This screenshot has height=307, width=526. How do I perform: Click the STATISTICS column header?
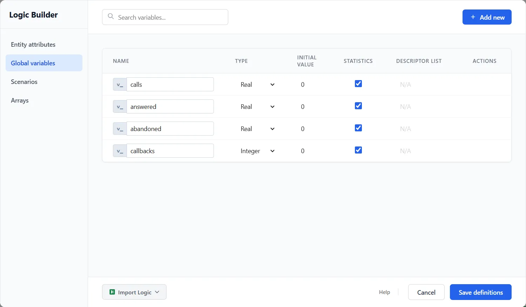[358, 61]
